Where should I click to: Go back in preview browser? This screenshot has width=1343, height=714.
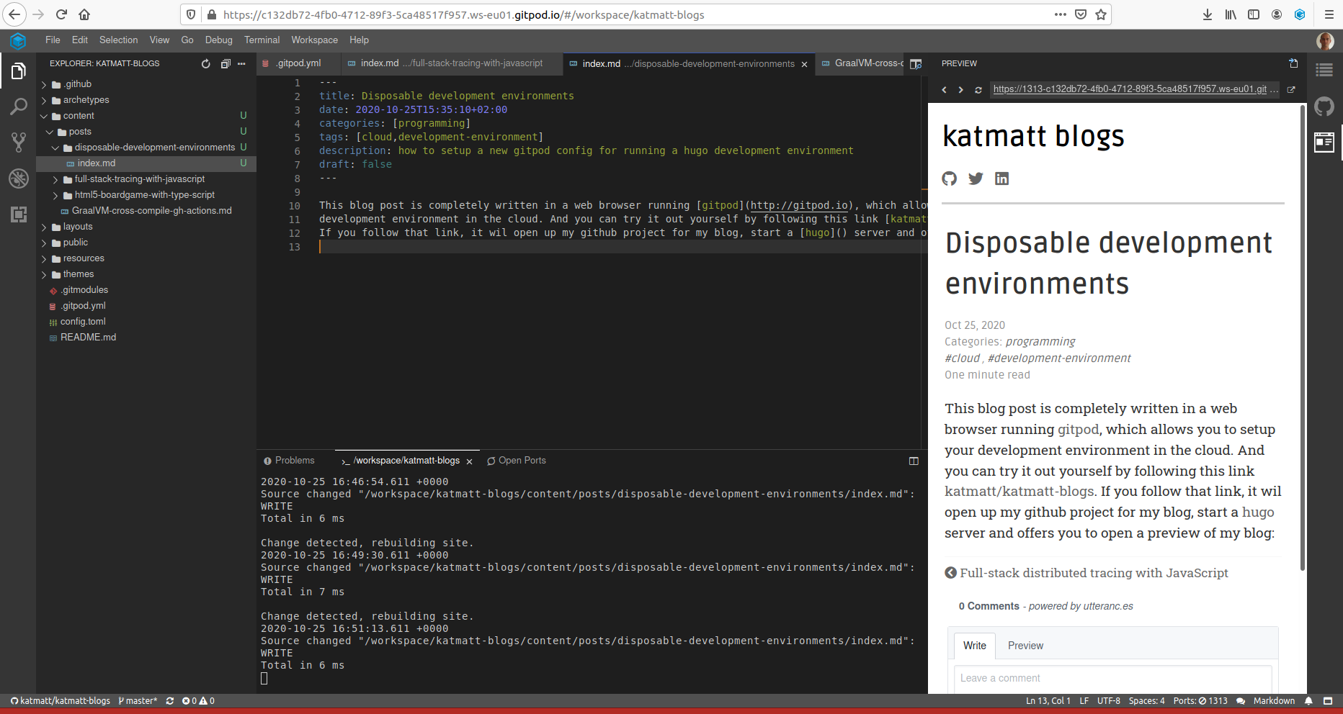944,90
